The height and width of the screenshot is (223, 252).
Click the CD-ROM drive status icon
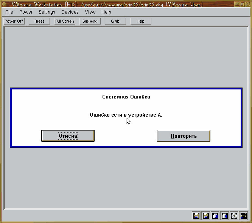(x=234, y=216)
